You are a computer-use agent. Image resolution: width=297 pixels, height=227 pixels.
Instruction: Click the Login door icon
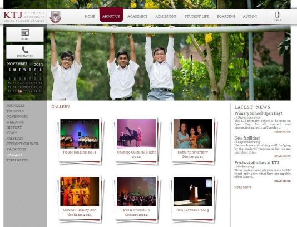(278, 14)
